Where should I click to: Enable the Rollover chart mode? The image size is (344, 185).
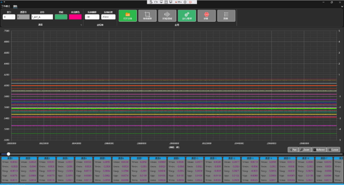tap(319, 150)
